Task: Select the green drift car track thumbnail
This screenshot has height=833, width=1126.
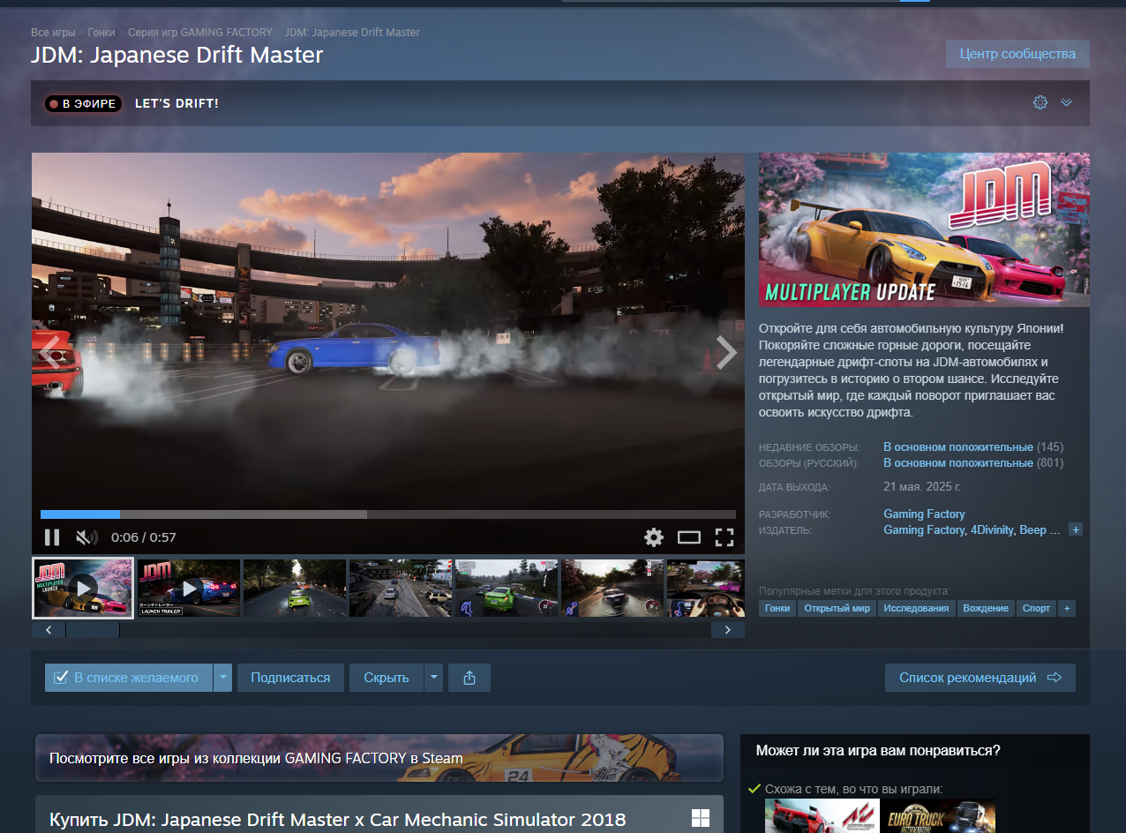Action: coord(507,588)
